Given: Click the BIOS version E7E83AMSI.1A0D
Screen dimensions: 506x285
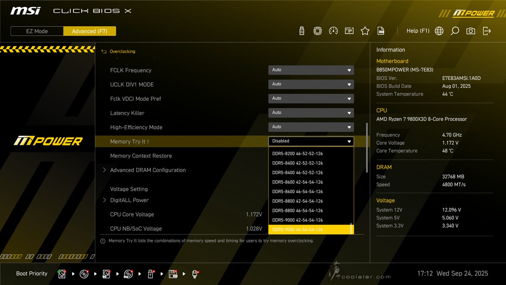Looking at the screenshot, I should pyautogui.click(x=461, y=78).
